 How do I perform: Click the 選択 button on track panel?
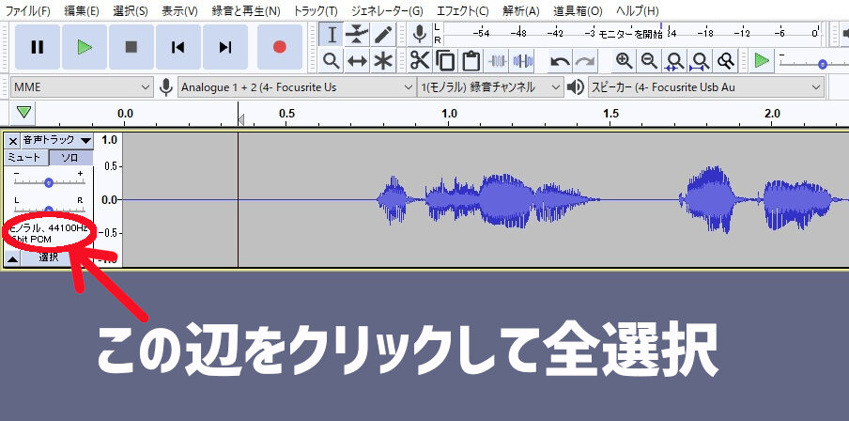coord(49,257)
